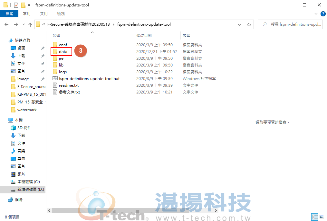The width and height of the screenshot is (327, 221).
Task: Click the horizontal scrollbar left arrow
Action: pos(49,211)
